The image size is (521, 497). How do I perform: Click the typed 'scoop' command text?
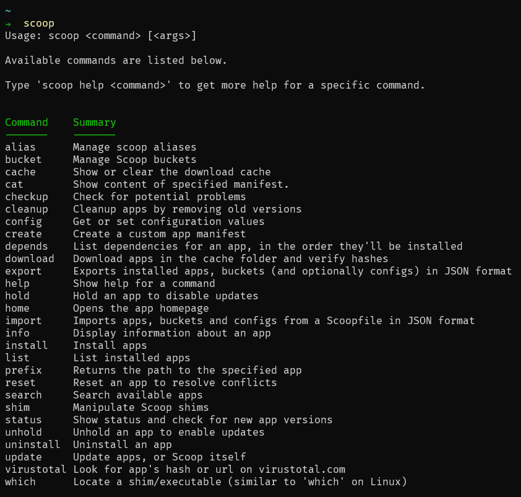coord(39,24)
